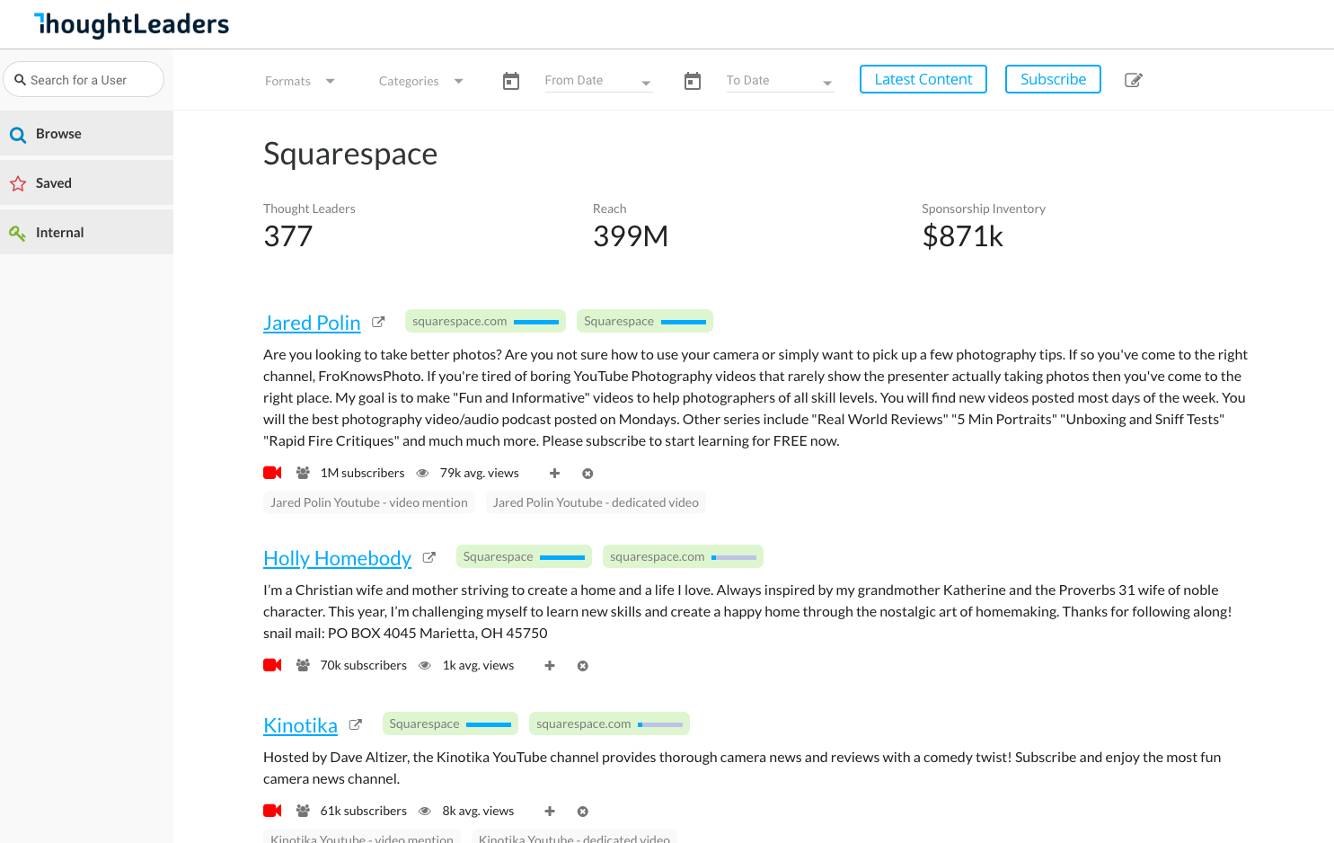Expand the Formats dropdown
1334x843 pixels.
click(x=300, y=81)
